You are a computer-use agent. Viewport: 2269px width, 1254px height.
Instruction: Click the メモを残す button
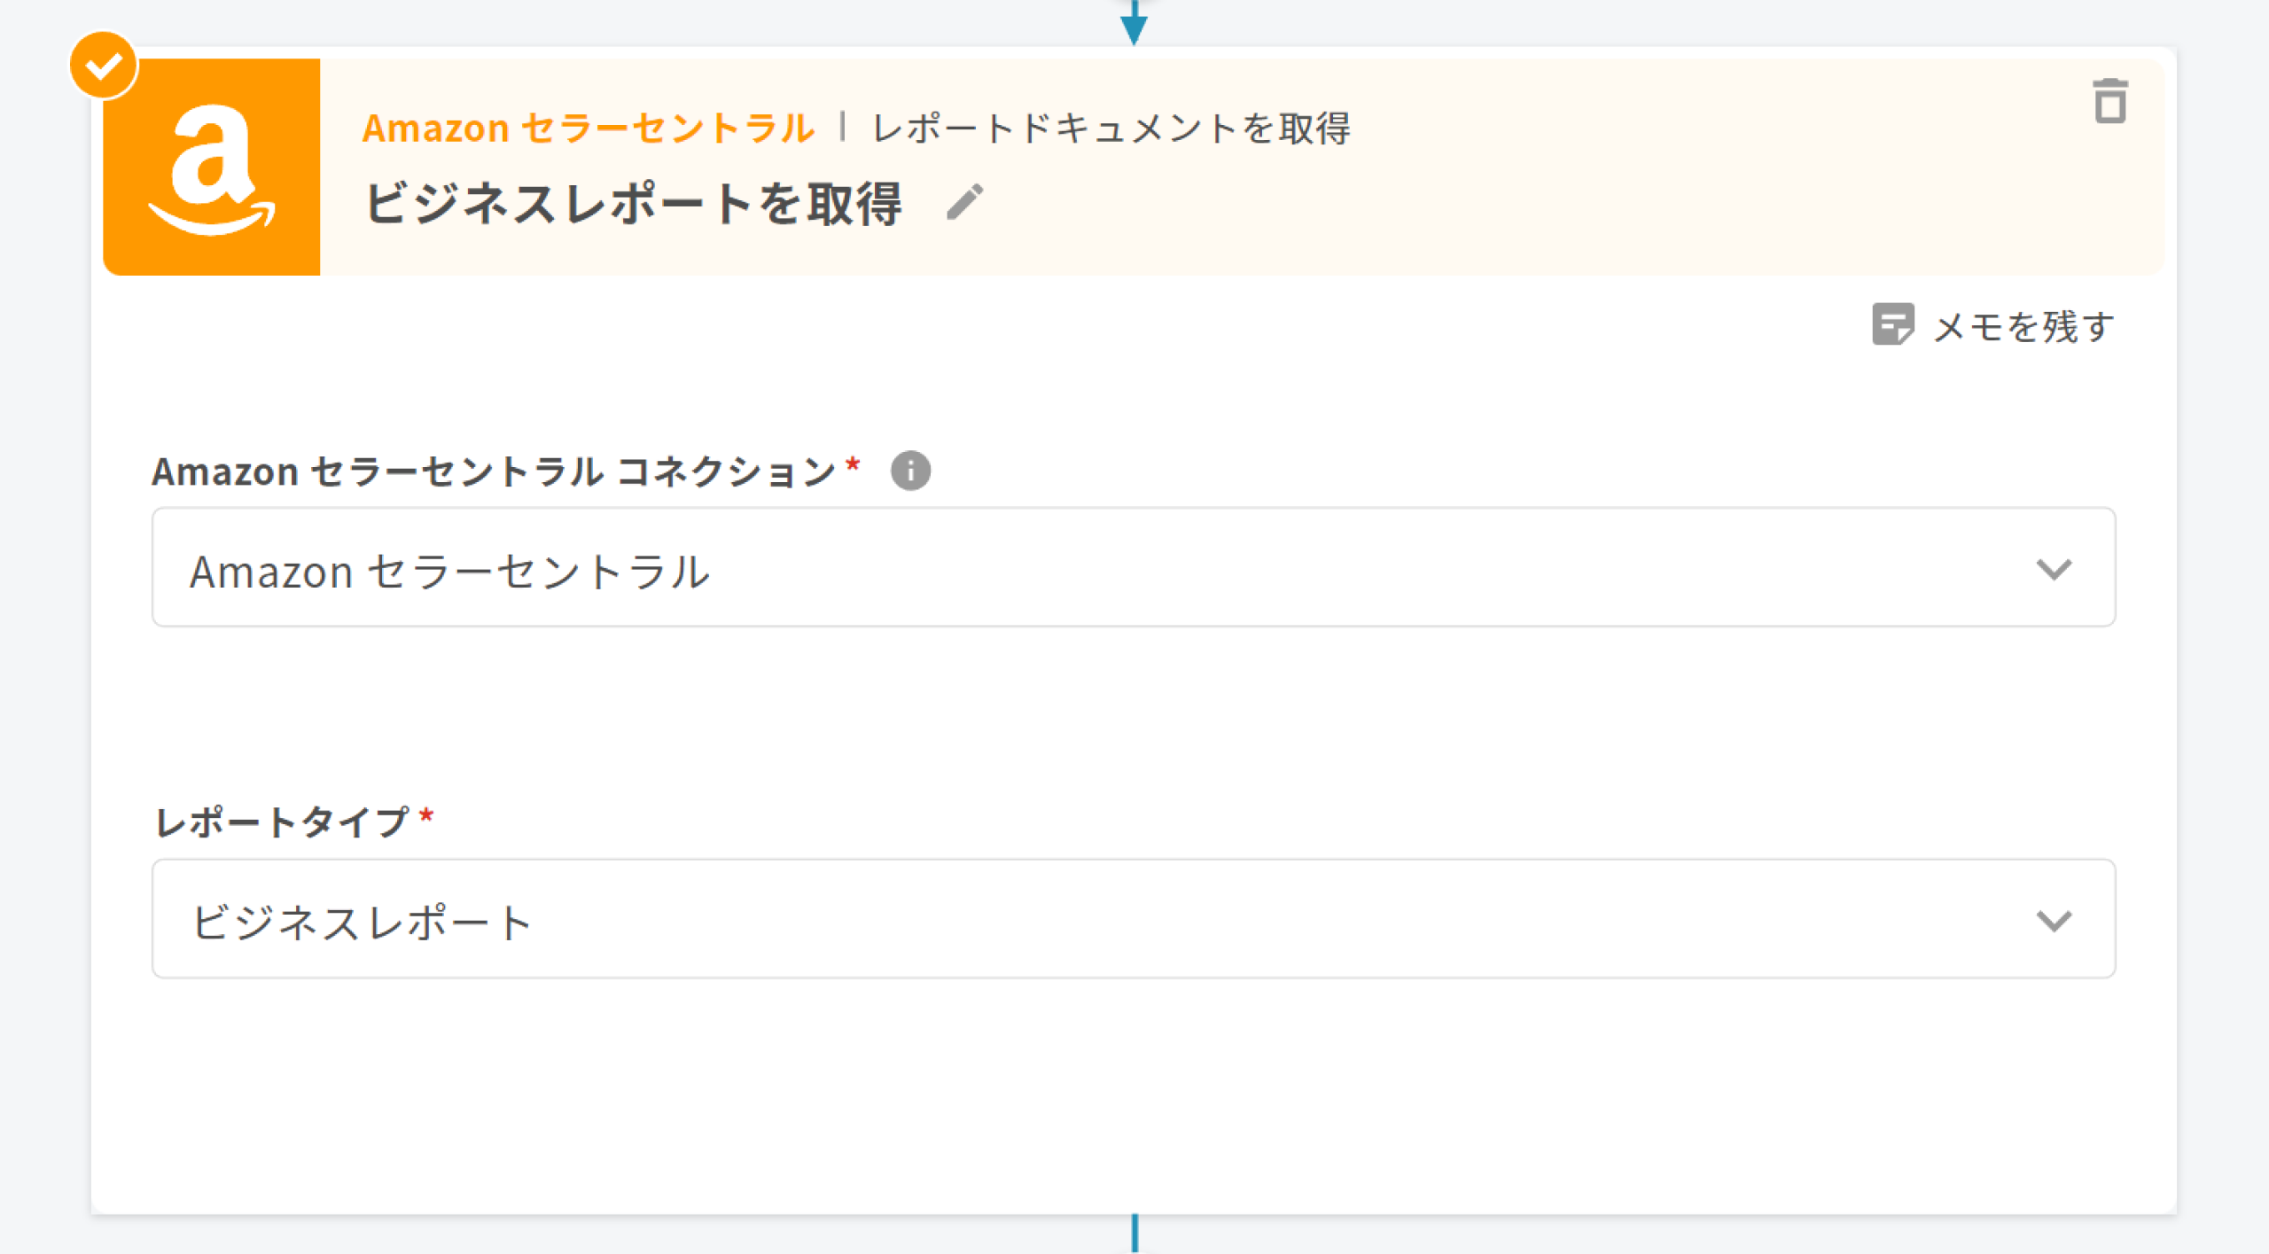click(2023, 327)
